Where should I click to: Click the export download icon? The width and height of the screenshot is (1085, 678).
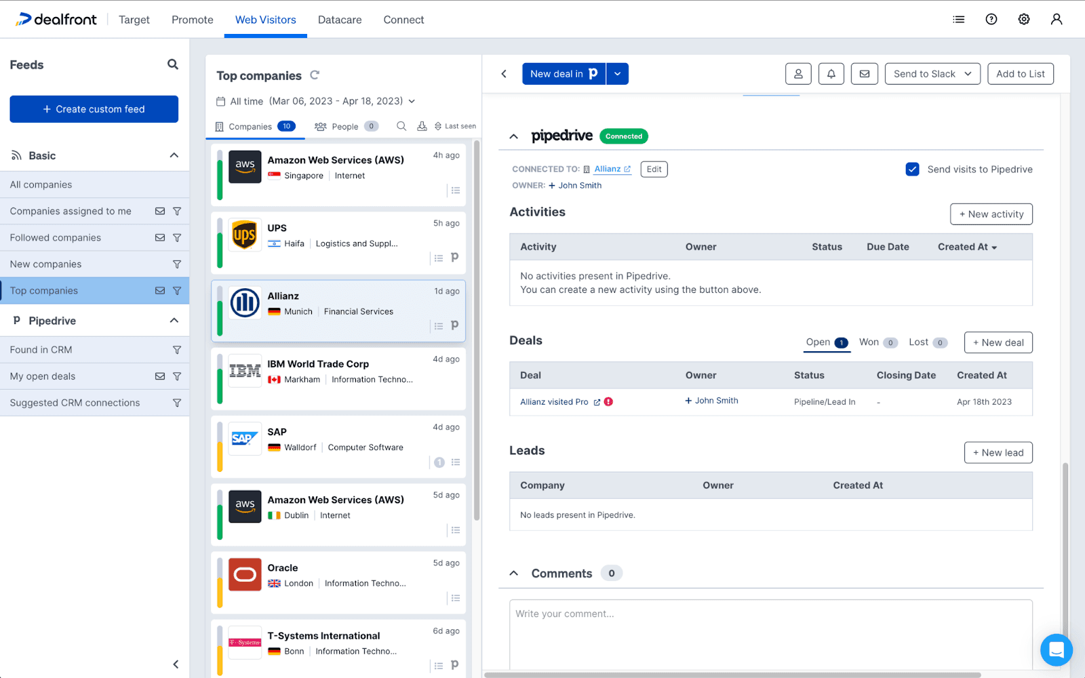[422, 126]
